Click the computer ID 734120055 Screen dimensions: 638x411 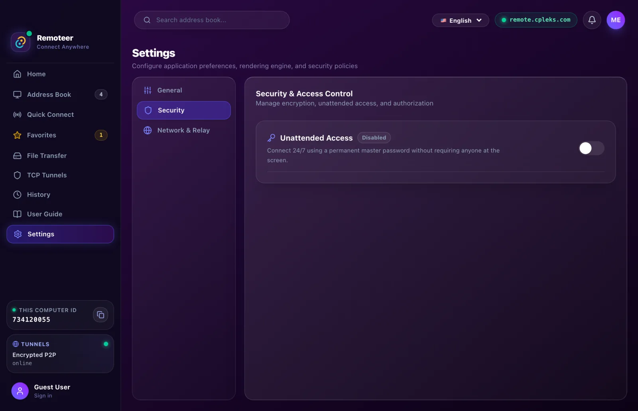point(32,320)
